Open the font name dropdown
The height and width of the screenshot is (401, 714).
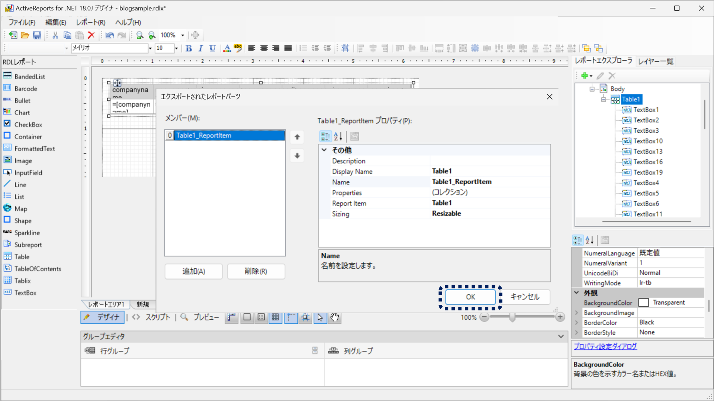(x=150, y=48)
